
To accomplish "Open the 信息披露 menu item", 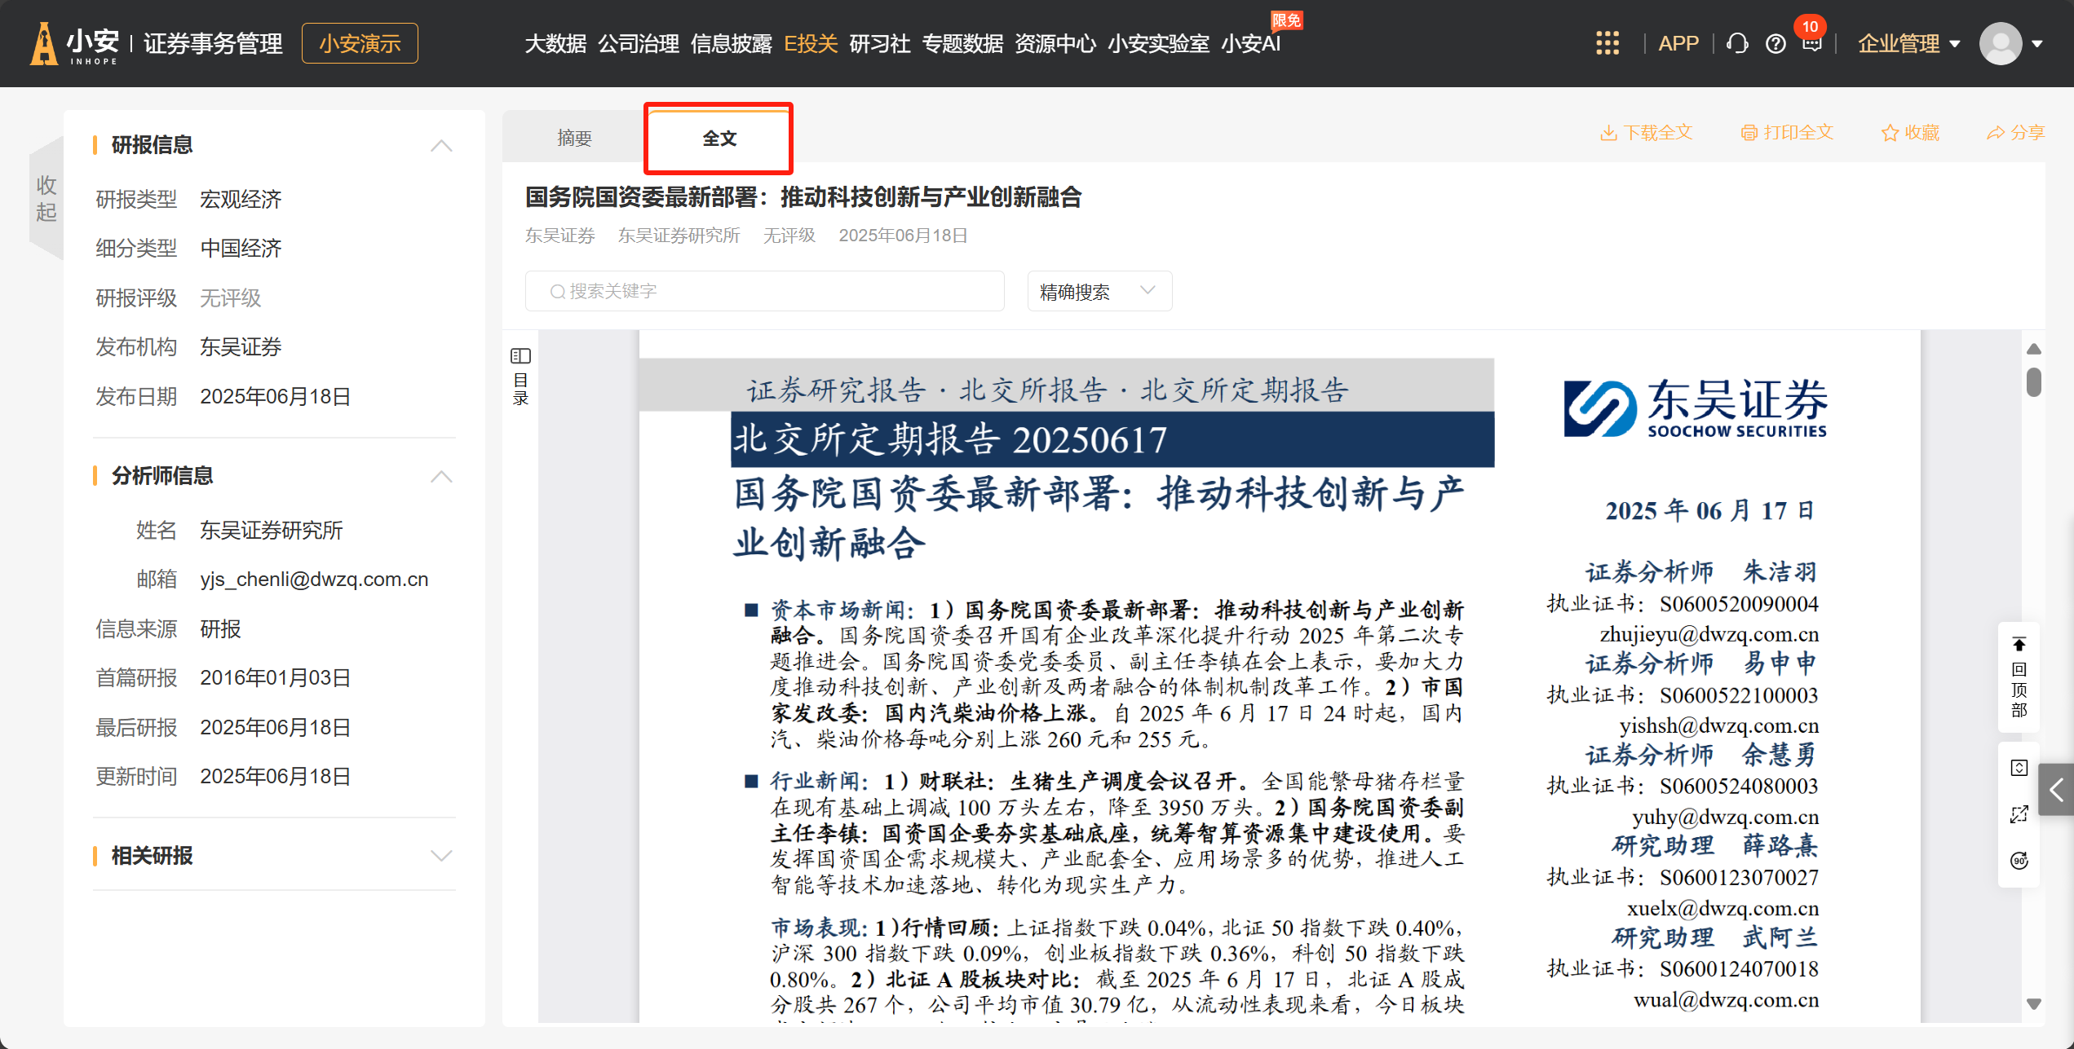I will point(731,43).
